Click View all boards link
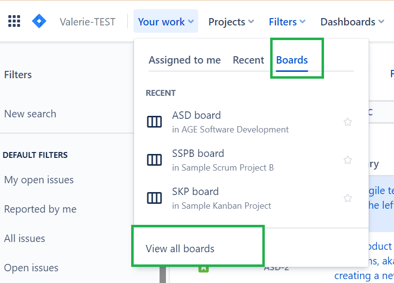Image resolution: width=394 pixels, height=283 pixels. point(180,249)
